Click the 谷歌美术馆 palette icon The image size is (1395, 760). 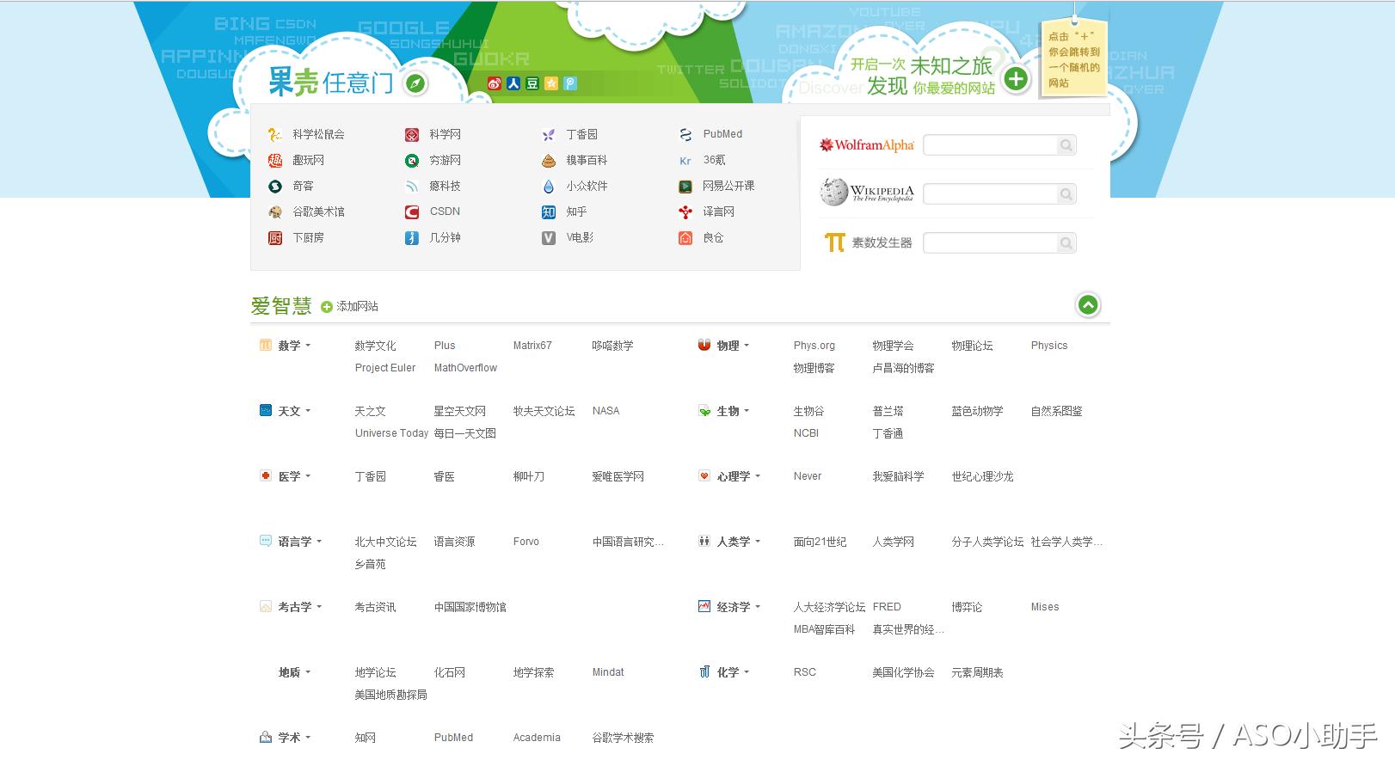tap(275, 211)
